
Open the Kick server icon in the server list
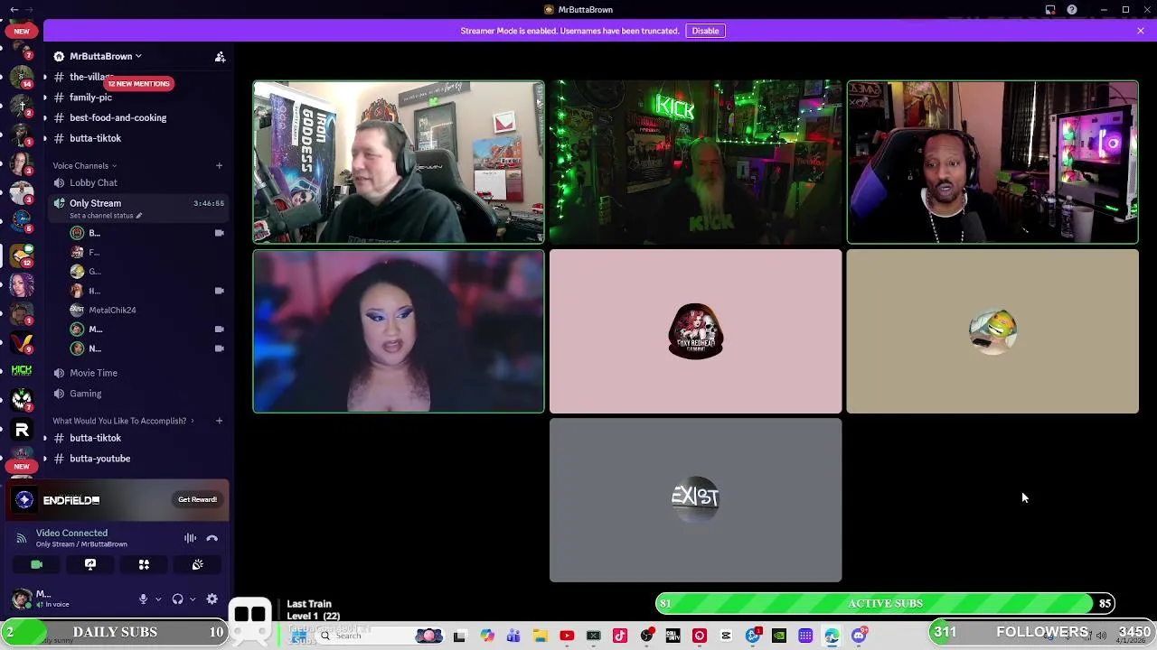pos(22,370)
